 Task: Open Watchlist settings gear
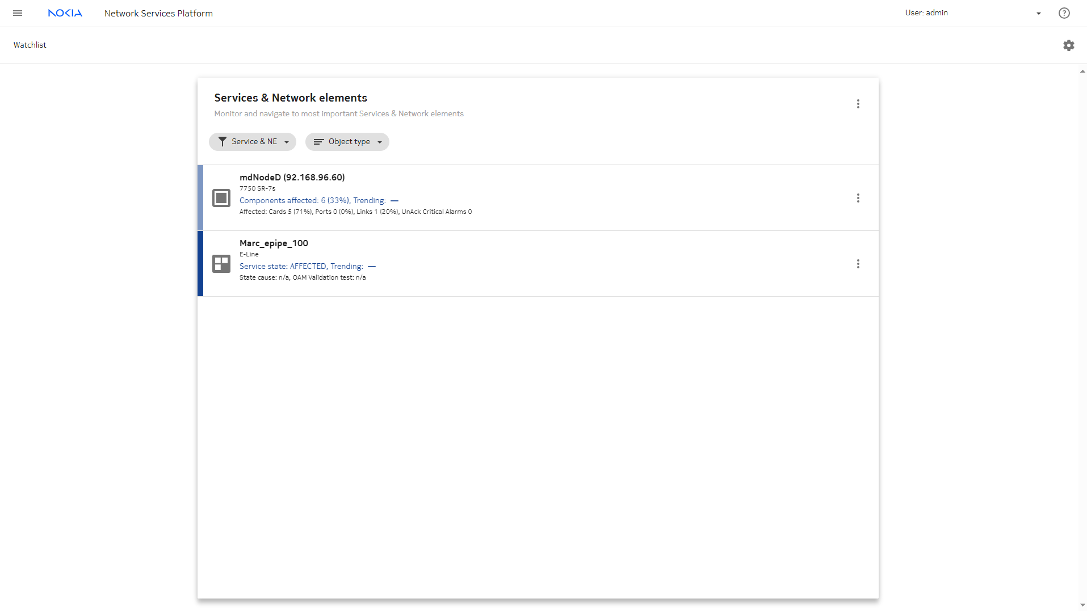click(1068, 45)
